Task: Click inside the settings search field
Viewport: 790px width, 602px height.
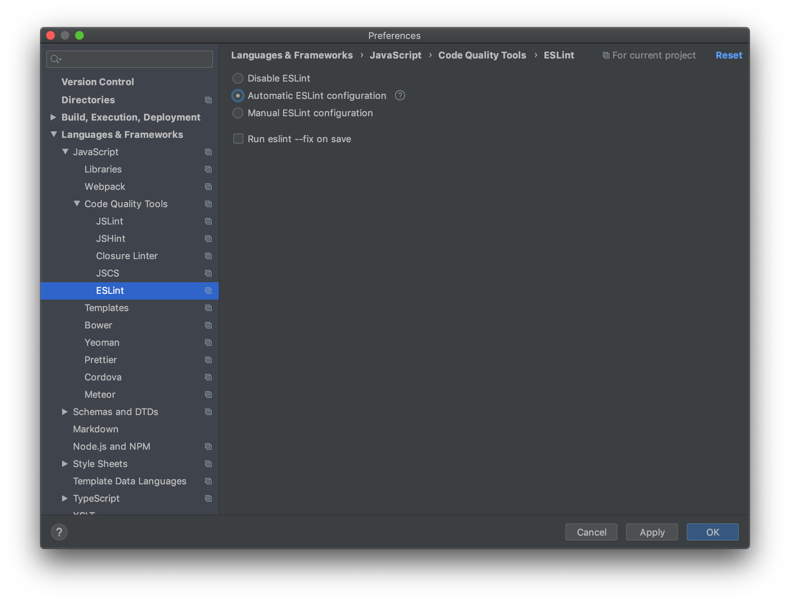Action: click(130, 59)
